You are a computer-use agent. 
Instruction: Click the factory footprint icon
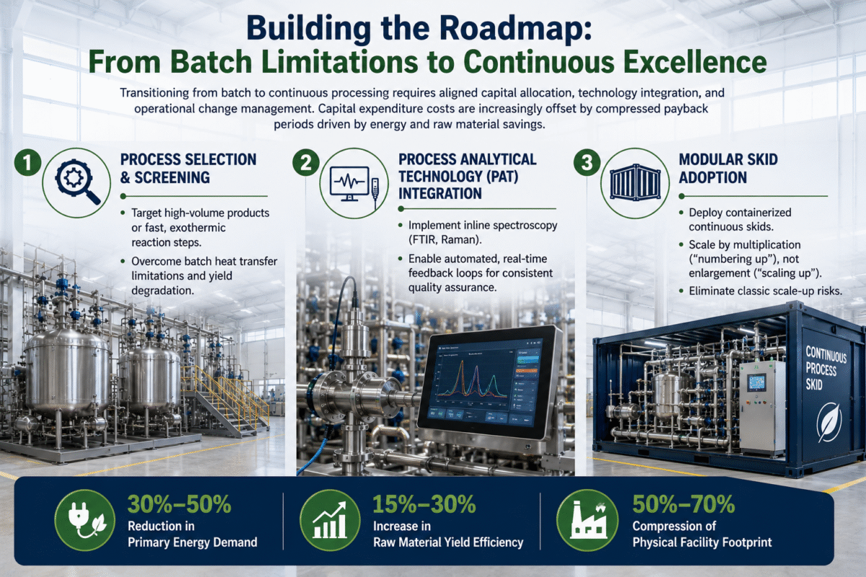589,519
